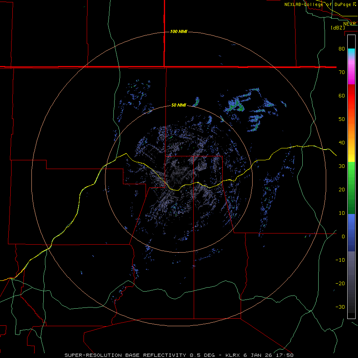Click the "0.5 DEG" elevation text in the footer
The image size is (358, 358).
[x=202, y=355]
